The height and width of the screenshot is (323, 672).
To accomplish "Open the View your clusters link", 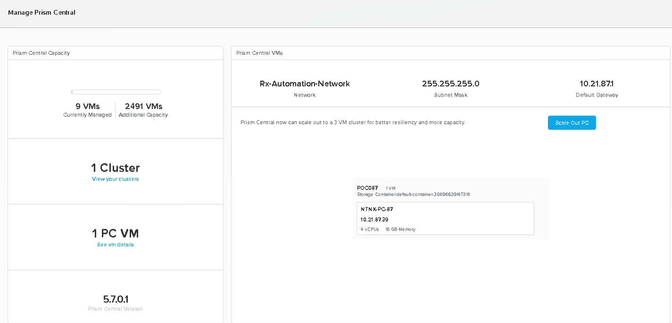I will click(115, 179).
